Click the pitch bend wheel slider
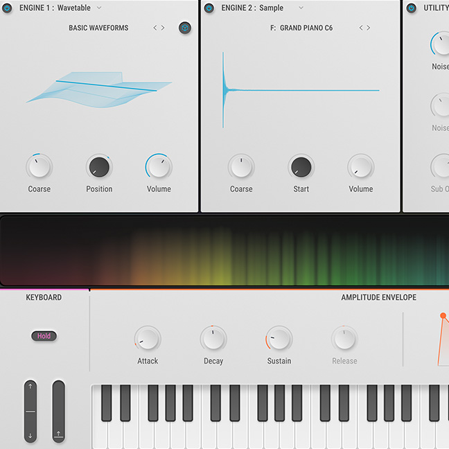449x449 pixels. pyautogui.click(x=30, y=411)
